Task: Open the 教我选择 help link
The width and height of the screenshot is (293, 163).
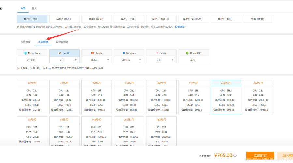Action: coord(180,27)
